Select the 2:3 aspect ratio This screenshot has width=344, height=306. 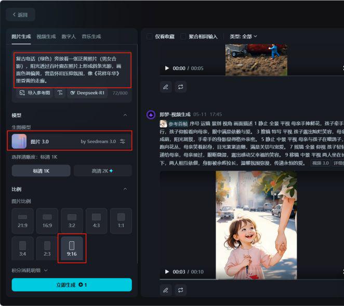[x=47, y=248]
